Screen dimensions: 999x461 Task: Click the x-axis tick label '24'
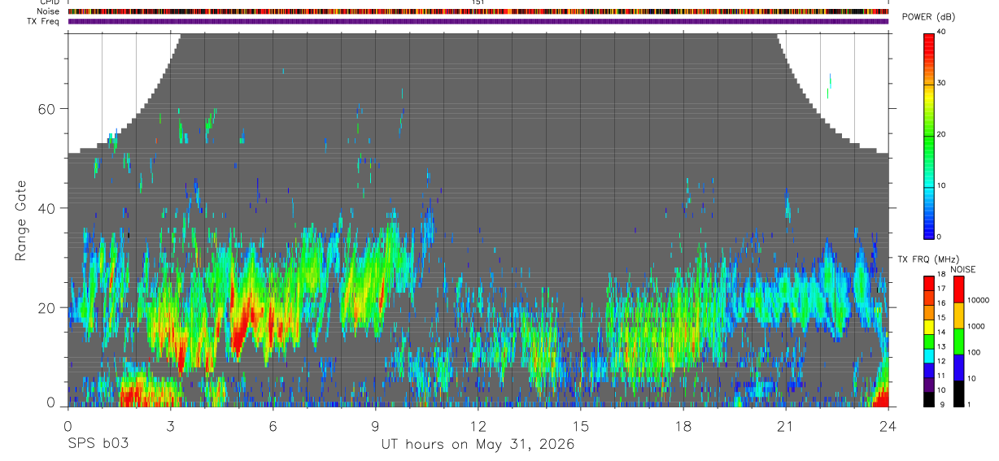[888, 425]
